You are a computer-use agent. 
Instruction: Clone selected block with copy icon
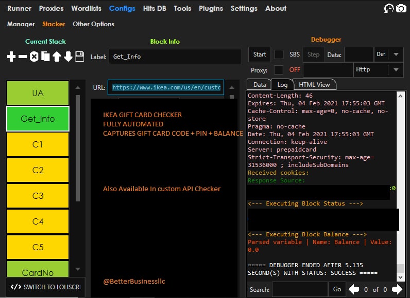point(45,57)
